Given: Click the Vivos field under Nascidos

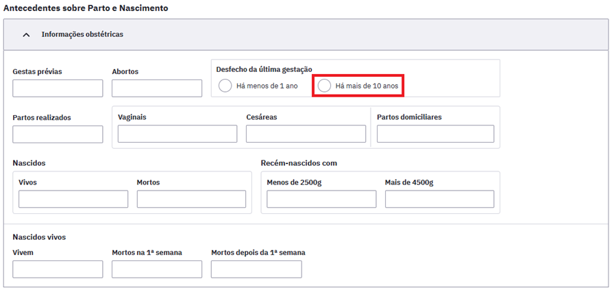Looking at the screenshot, I should click(x=73, y=199).
